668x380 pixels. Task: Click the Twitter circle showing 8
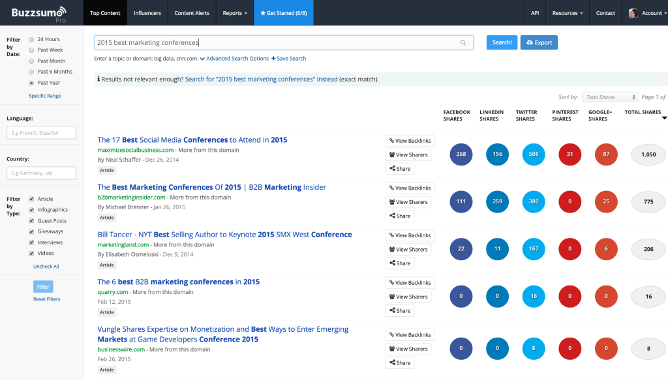point(534,348)
